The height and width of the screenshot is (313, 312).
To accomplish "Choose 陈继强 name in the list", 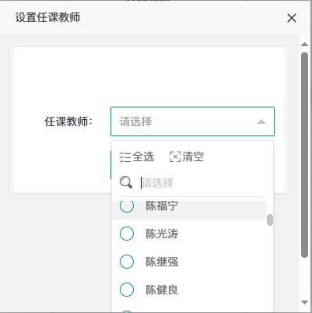I will 162,262.
